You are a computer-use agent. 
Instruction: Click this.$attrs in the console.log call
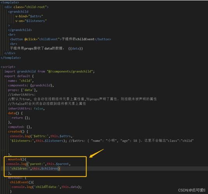61,136
